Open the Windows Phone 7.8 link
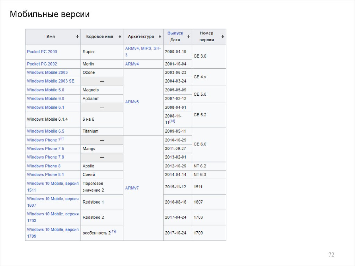The height and width of the screenshot is (266, 355). click(45, 157)
